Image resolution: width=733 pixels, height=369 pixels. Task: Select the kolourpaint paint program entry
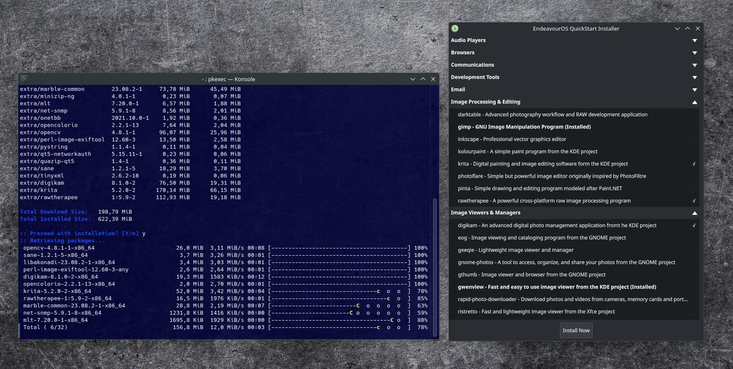click(574, 152)
